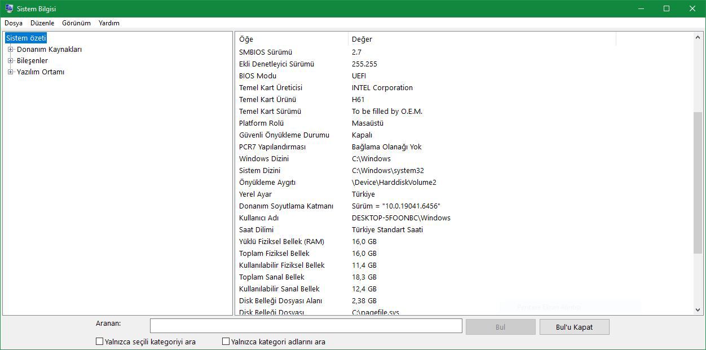Click the Aranan search input field
The width and height of the screenshot is (706, 350).
point(306,326)
